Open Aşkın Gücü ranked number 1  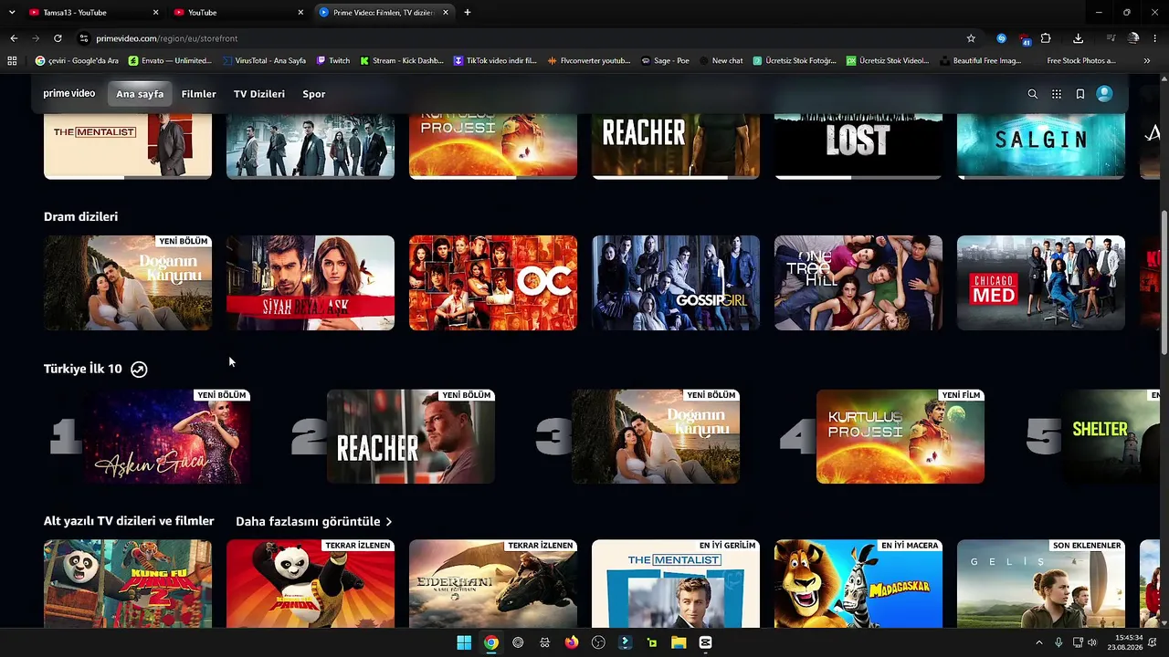click(x=166, y=436)
